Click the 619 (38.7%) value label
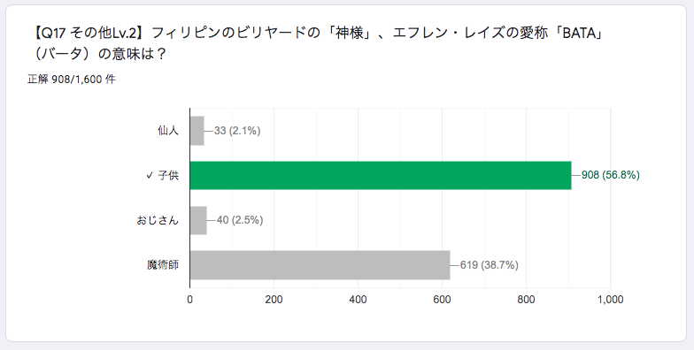This screenshot has height=350, width=694. coord(489,265)
